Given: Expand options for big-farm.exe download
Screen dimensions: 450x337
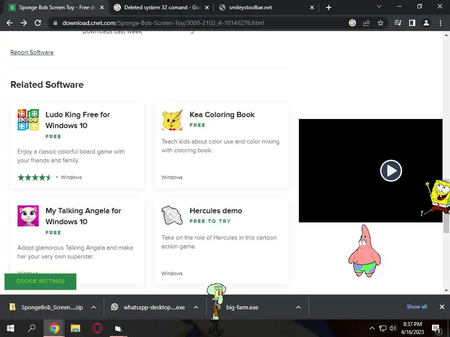Looking at the screenshot, I should [x=298, y=307].
